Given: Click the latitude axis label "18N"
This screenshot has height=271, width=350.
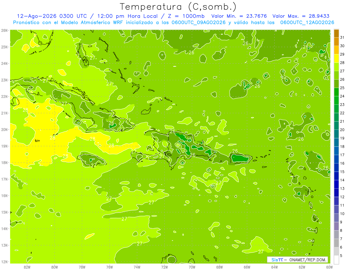Looking at the screenshot, I should point(4,163).
